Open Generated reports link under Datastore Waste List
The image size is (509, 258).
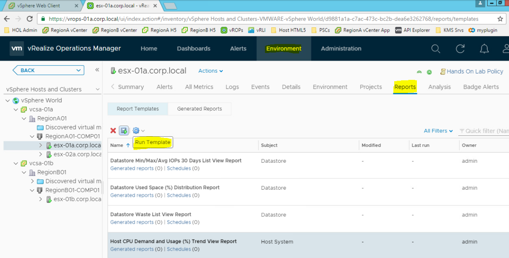click(132, 222)
